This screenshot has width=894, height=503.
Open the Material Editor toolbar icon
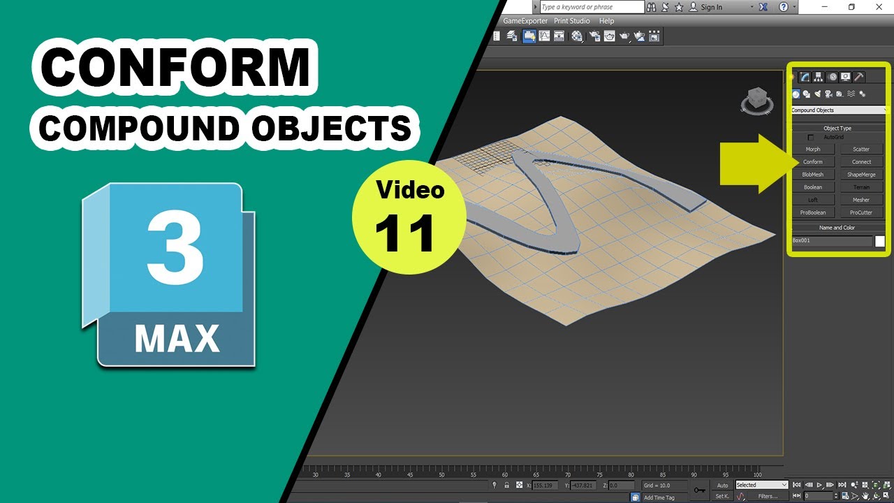[x=577, y=36]
